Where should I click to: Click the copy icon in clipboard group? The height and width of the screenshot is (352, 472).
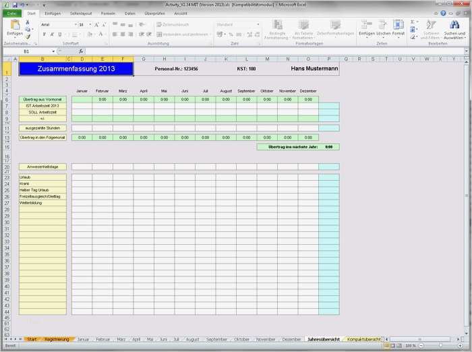coord(28,30)
